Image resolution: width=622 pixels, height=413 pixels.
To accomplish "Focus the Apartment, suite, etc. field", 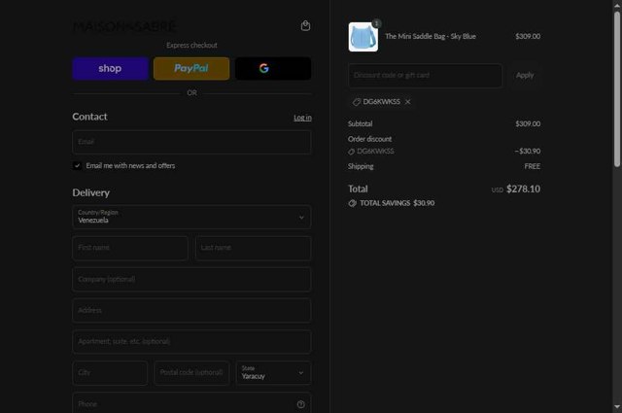I will coord(191,342).
